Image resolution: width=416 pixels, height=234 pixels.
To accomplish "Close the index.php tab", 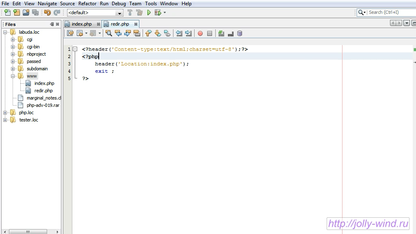I will pos(98,24).
